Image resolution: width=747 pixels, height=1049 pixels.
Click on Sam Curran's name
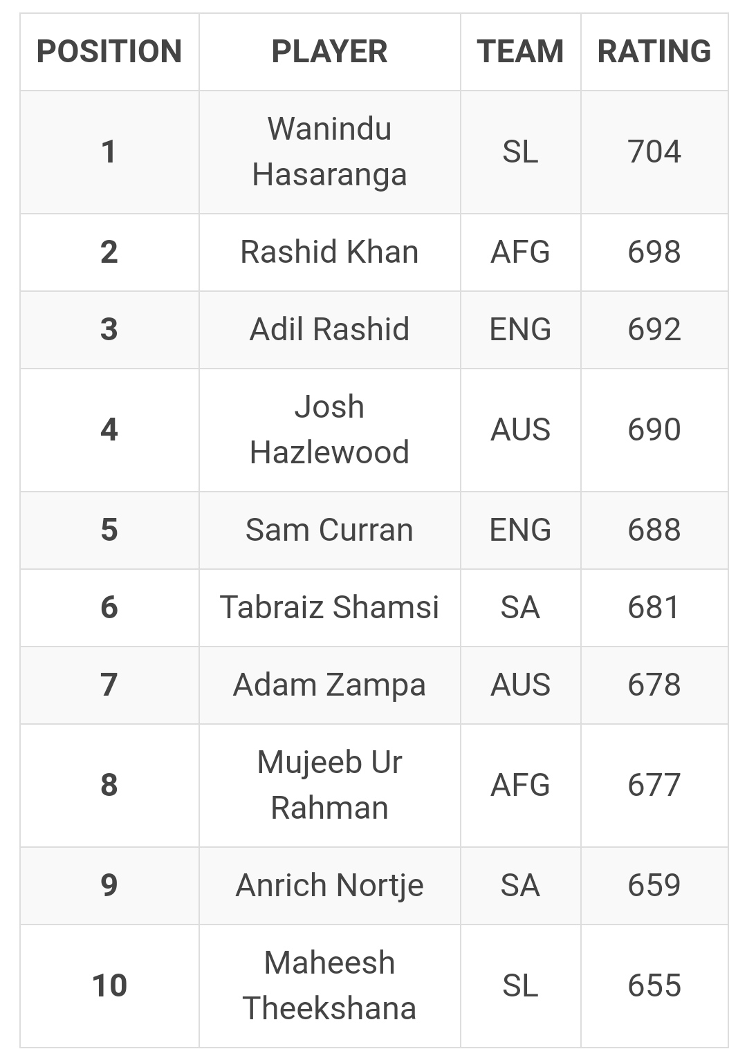329,530
